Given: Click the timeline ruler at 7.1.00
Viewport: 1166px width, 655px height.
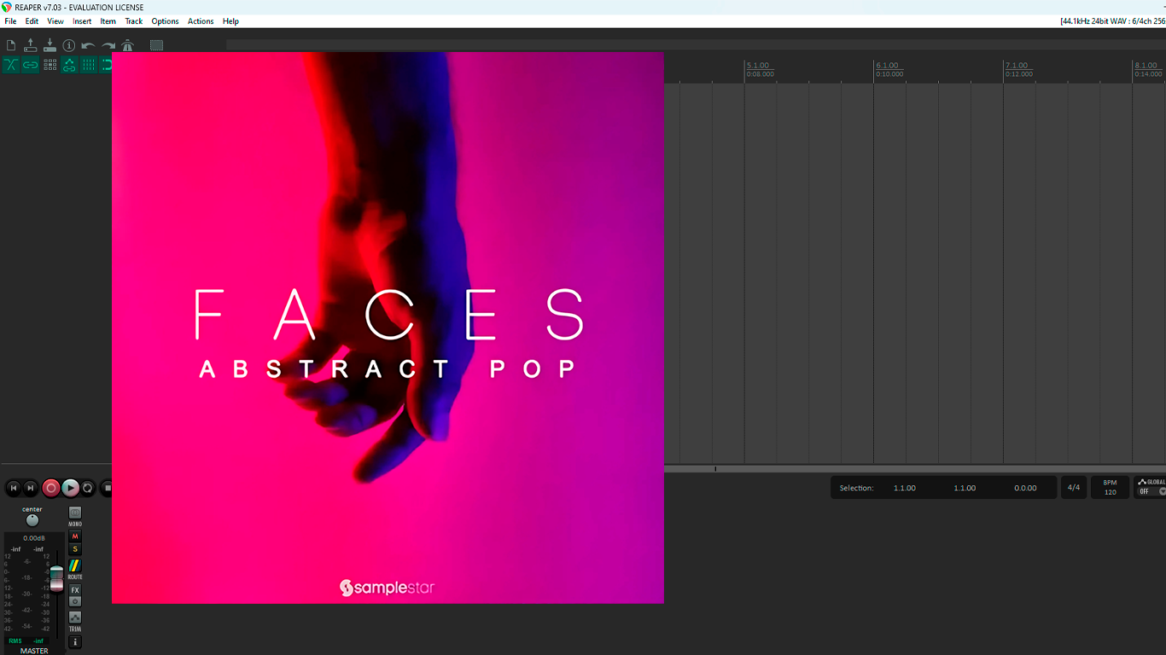Looking at the screenshot, I should click(1017, 69).
